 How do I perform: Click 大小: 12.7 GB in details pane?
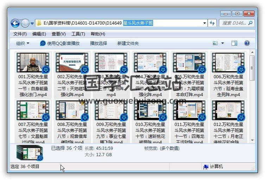coord(98,154)
